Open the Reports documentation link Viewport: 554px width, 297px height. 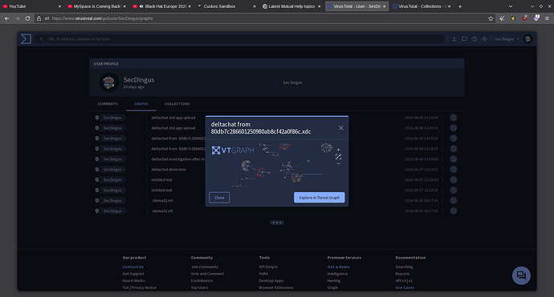[x=402, y=274]
